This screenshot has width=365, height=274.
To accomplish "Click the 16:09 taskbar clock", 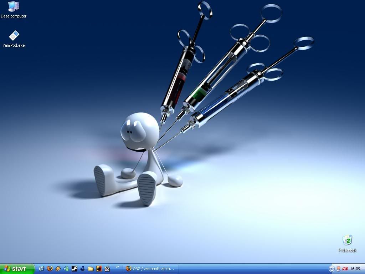I will (355, 269).
